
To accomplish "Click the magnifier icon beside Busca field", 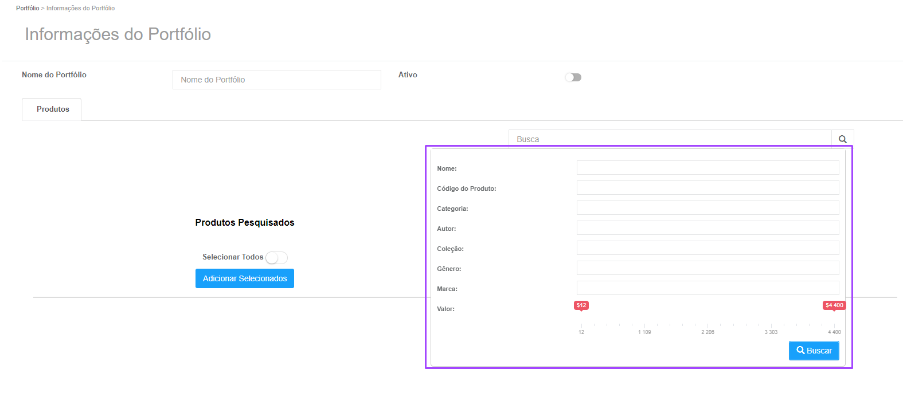I will click(x=842, y=139).
